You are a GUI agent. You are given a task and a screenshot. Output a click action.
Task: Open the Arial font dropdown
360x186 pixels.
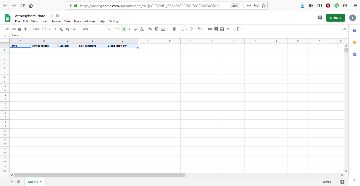[x=92, y=29]
